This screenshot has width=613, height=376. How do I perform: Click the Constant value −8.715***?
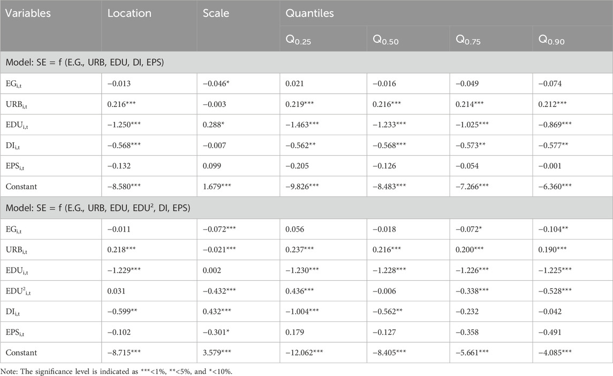point(124,352)
